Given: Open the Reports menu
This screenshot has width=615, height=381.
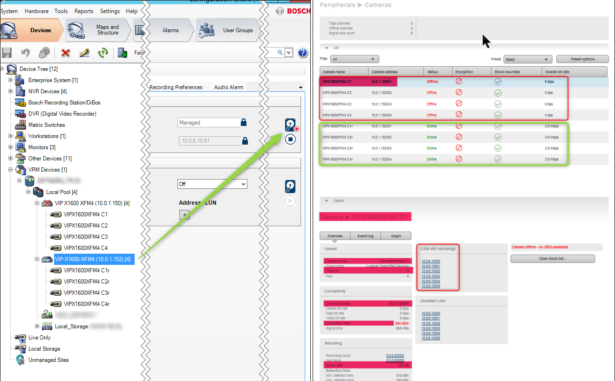Looking at the screenshot, I should [x=84, y=11].
